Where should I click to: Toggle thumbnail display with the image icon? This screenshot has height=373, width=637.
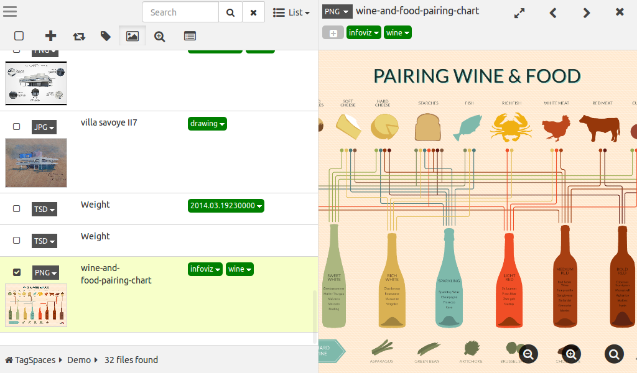click(133, 36)
